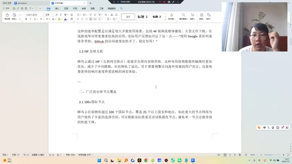The image size is (292, 164).
Task: Click the bulleted list icon
Action: point(78,15)
